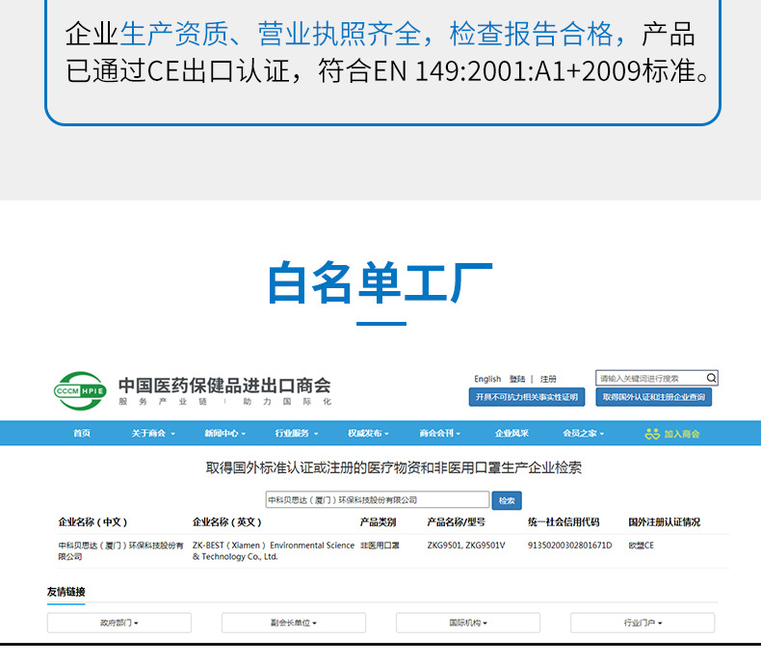Select the 统一社会信用代码 column header
Image resolution: width=761 pixels, height=665 pixels.
click(564, 522)
